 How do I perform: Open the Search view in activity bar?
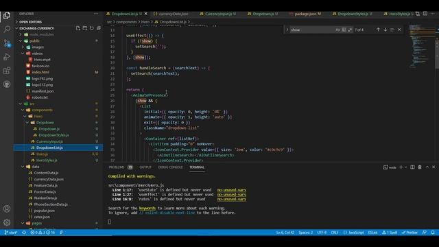tap(7, 29)
